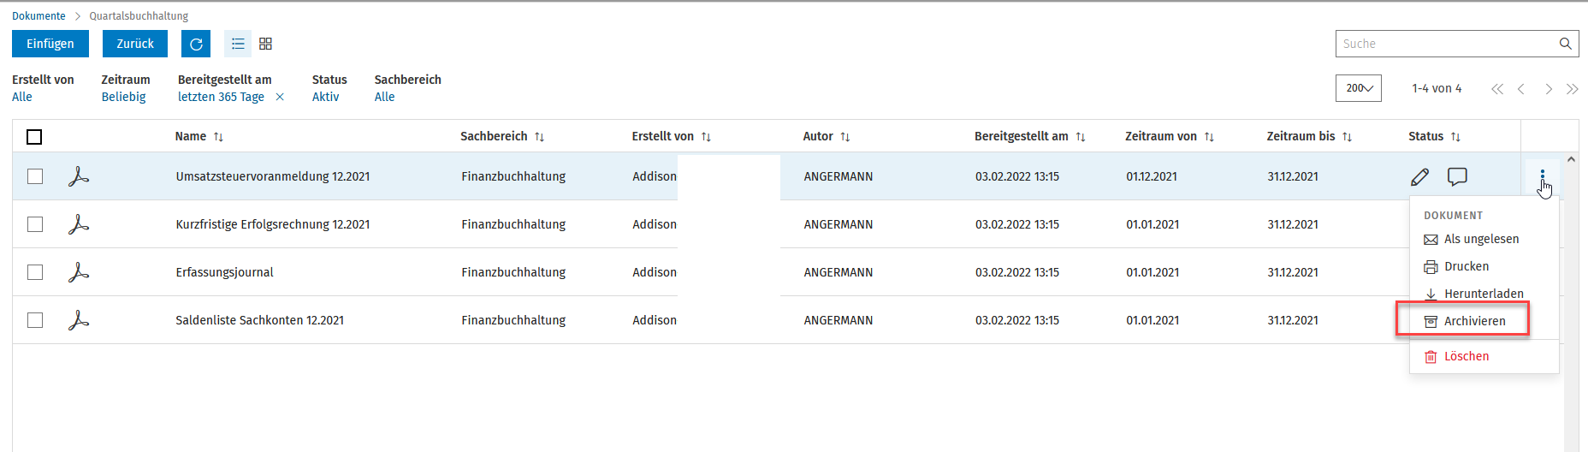Switch to list view icon
The height and width of the screenshot is (452, 1588).
238,44
